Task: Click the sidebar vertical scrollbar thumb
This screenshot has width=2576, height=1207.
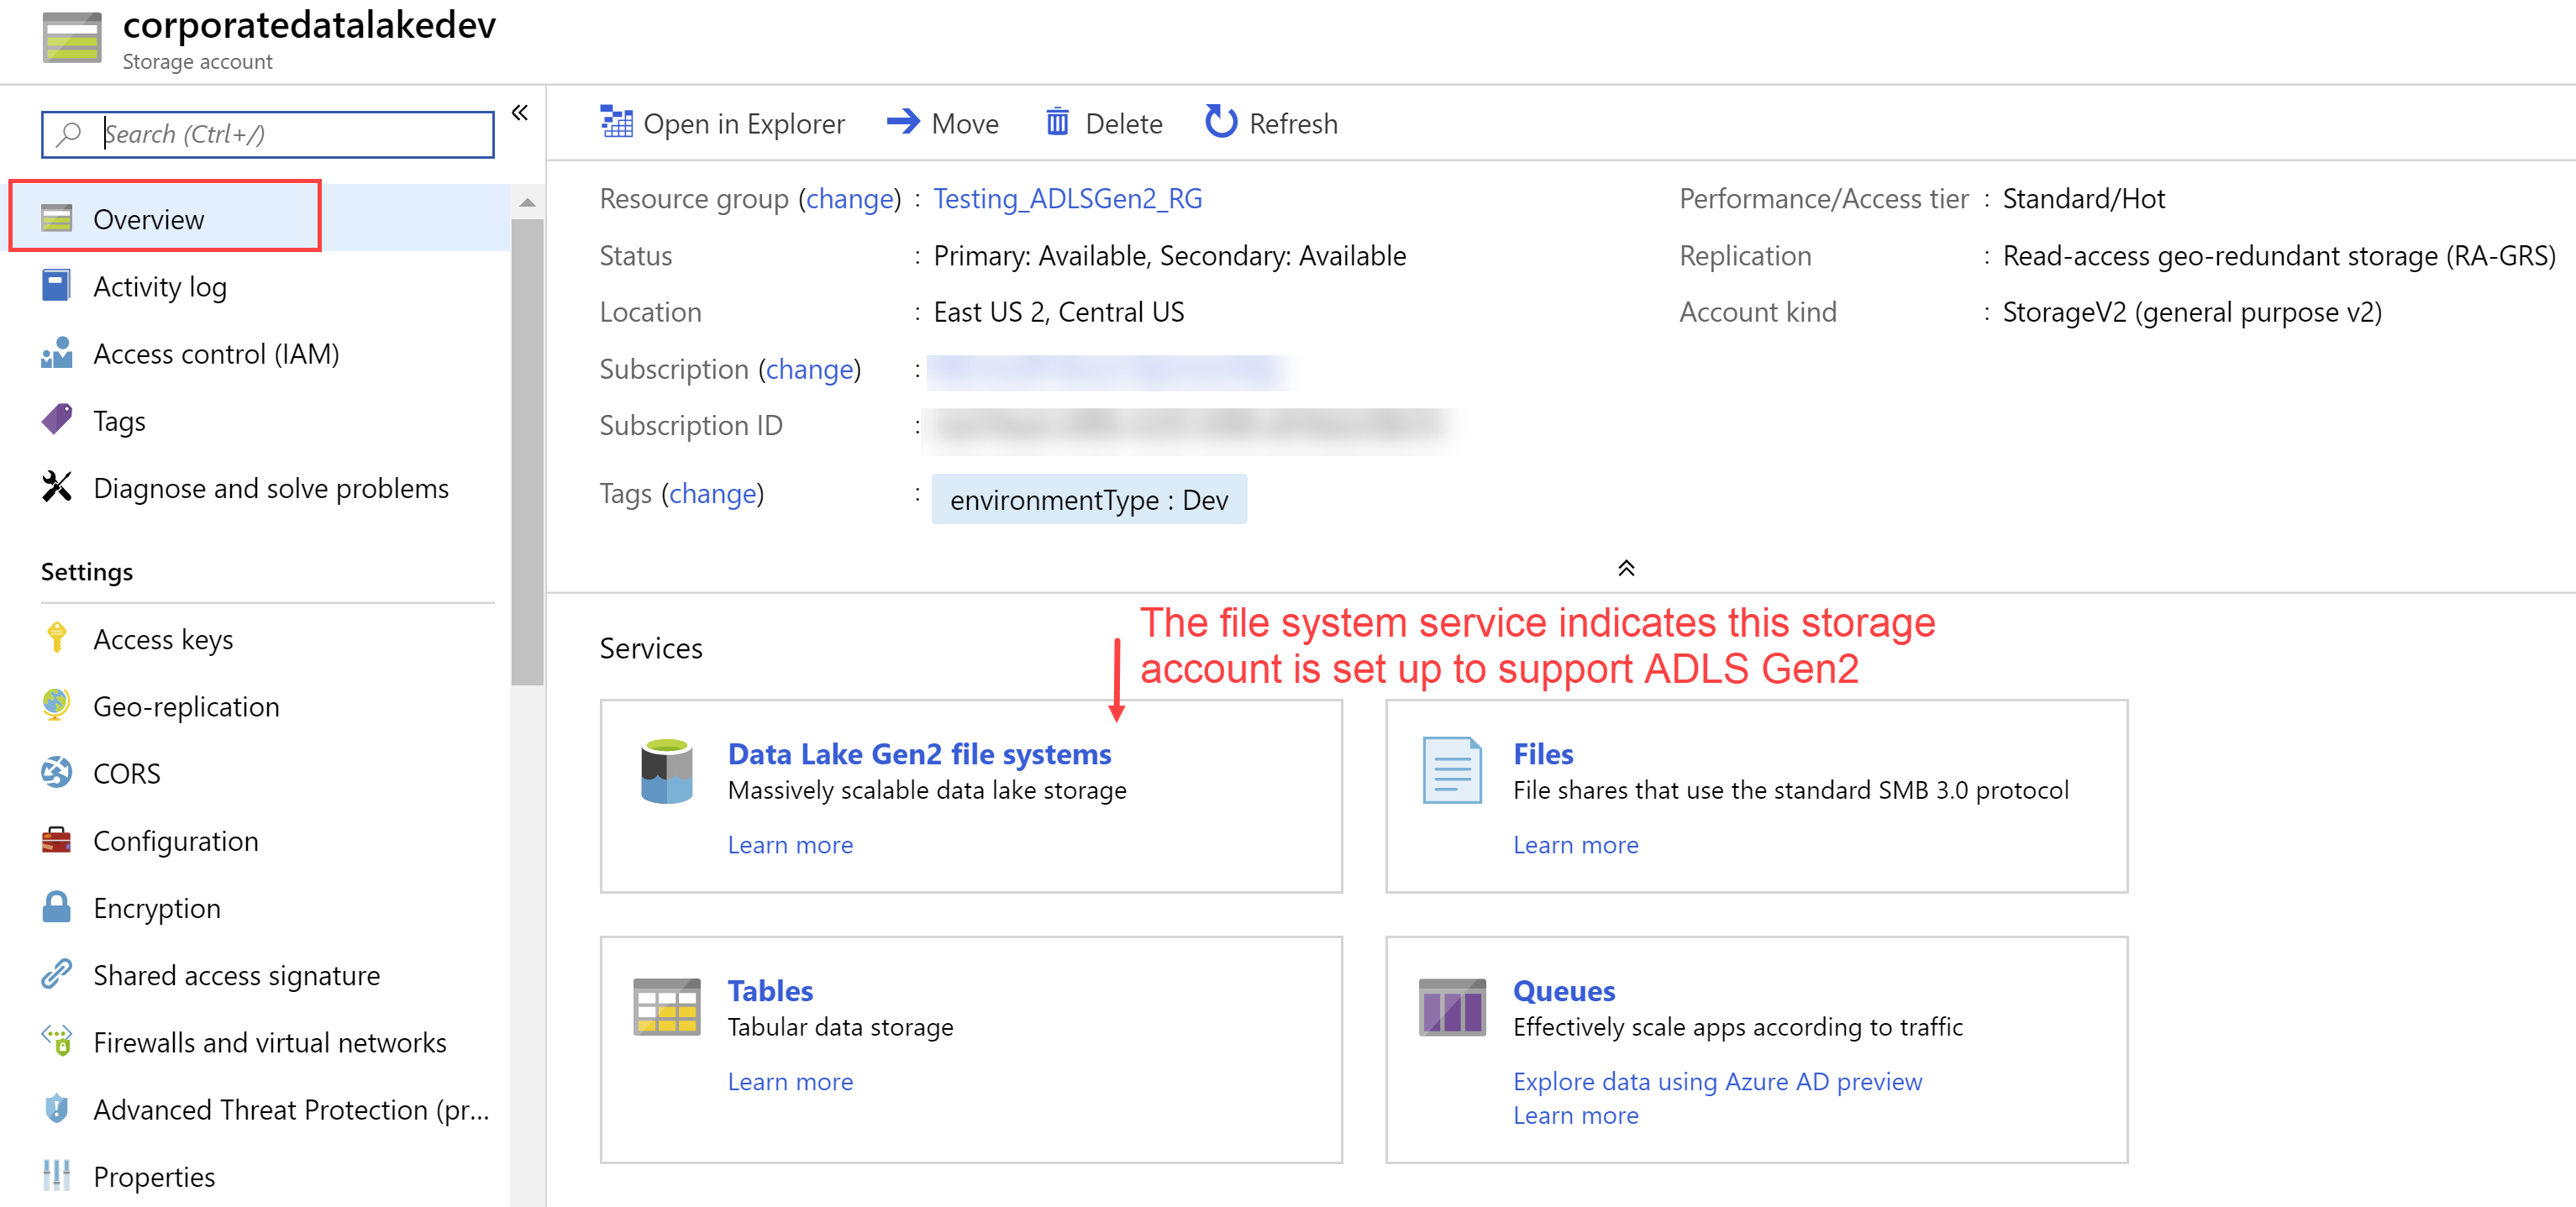Action: pyautogui.click(x=527, y=452)
